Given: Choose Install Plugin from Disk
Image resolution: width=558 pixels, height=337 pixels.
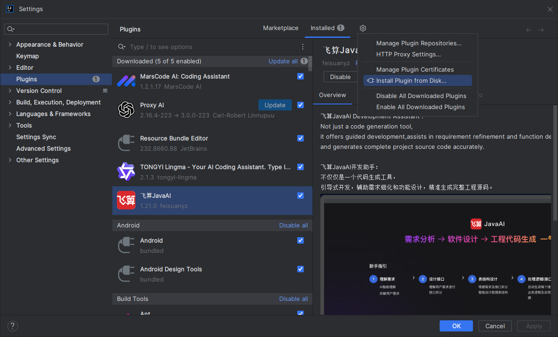Looking at the screenshot, I should [x=417, y=80].
